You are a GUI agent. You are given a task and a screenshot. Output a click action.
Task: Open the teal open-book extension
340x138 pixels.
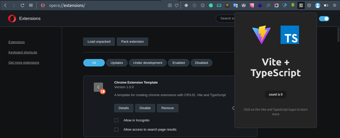219,5
